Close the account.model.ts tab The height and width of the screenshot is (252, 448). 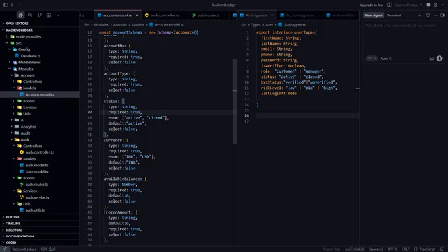click(137, 15)
